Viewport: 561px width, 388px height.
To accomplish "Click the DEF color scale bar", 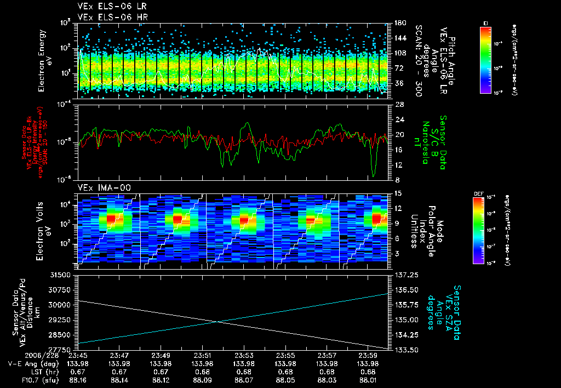I will click(x=479, y=231).
